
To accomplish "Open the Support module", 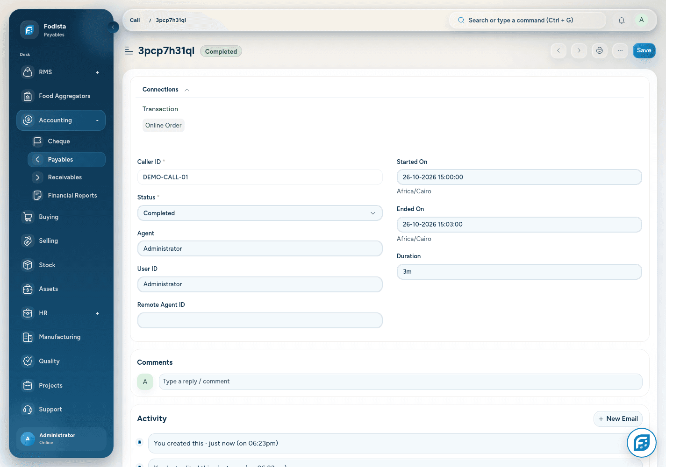I will 61,409.
